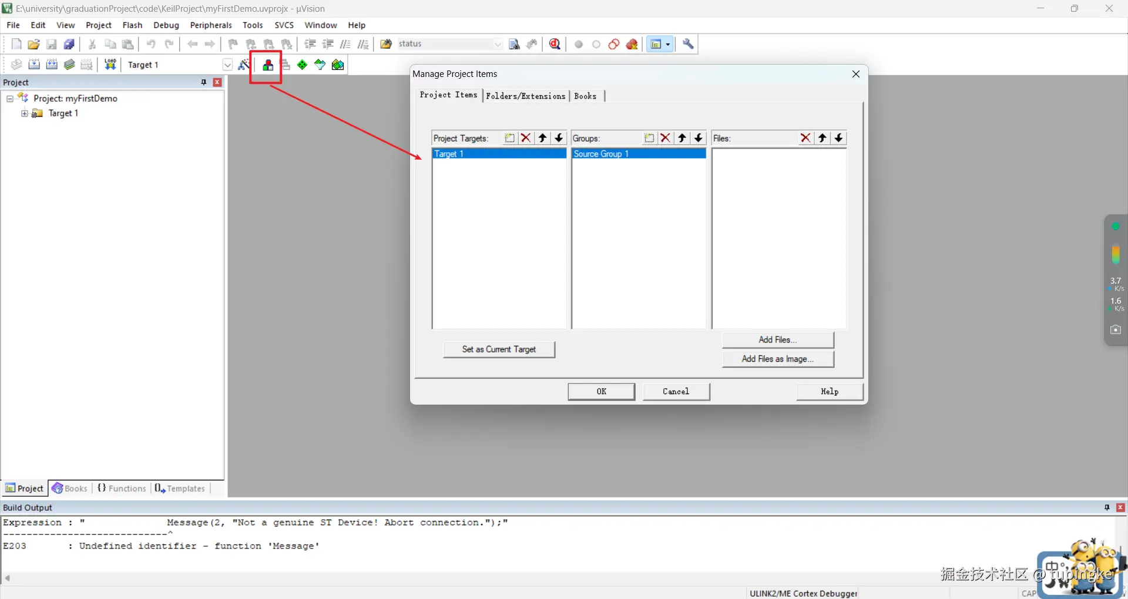The image size is (1128, 599).
Task: Switch to the Functions panel tab
Action: (x=122, y=488)
